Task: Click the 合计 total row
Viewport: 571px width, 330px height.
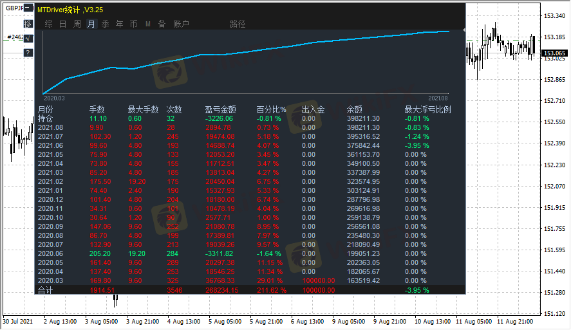Action: pyautogui.click(x=46, y=290)
